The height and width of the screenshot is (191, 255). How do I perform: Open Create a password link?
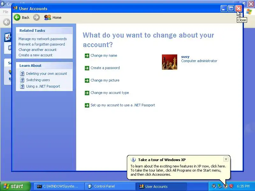105,68
